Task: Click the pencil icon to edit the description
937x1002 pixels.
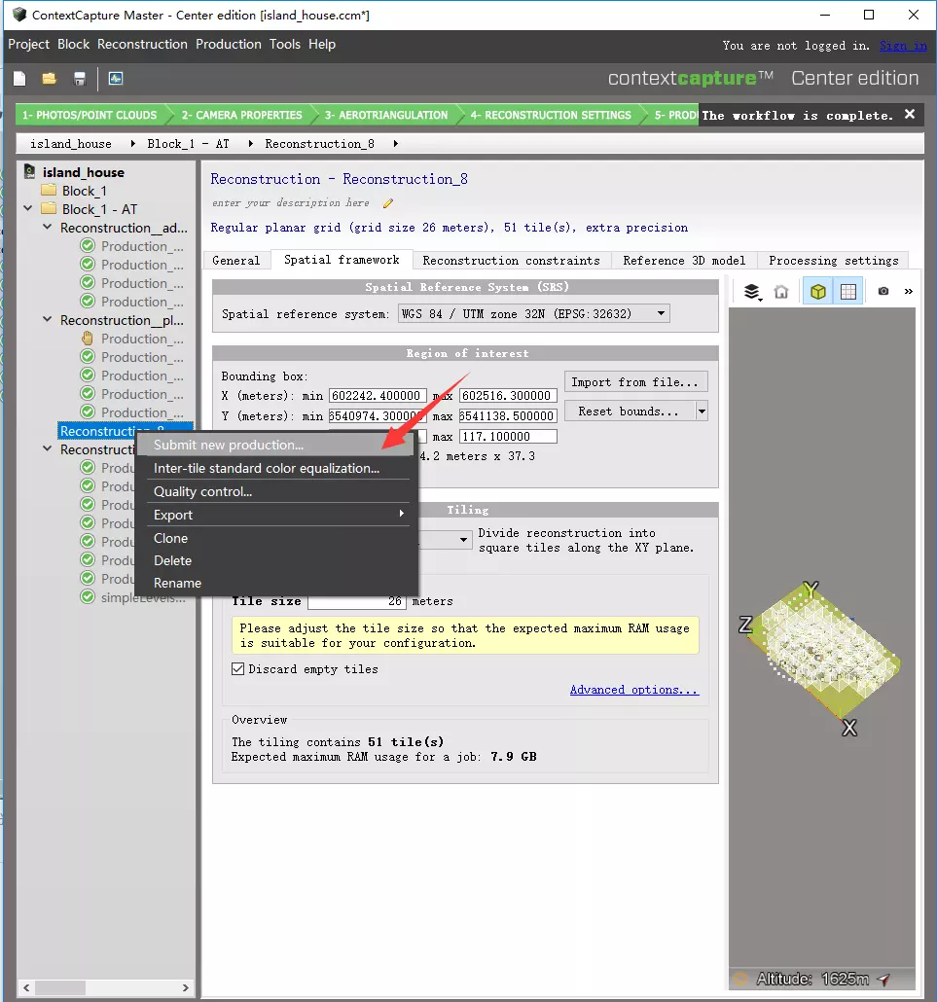Action: click(388, 203)
